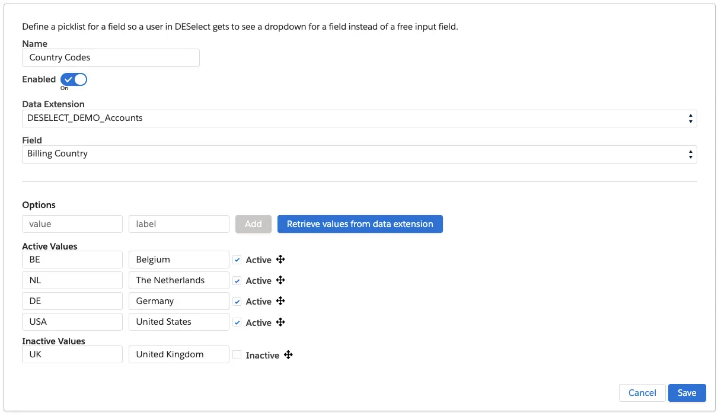
Task: Click the grayed Add button
Action: [253, 224]
